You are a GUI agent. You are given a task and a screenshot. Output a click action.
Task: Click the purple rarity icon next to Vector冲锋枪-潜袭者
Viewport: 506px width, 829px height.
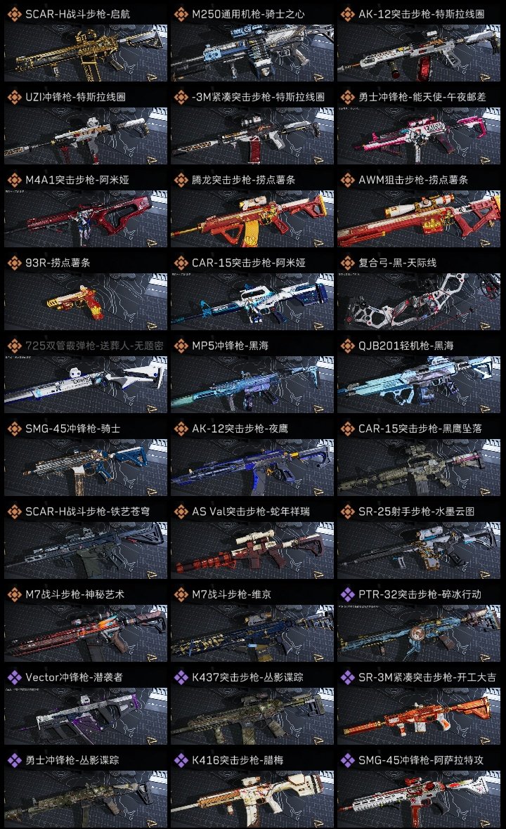[x=14, y=677]
